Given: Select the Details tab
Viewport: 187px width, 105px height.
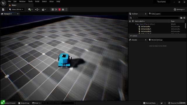Looking at the screenshot, I should tap(134, 40).
